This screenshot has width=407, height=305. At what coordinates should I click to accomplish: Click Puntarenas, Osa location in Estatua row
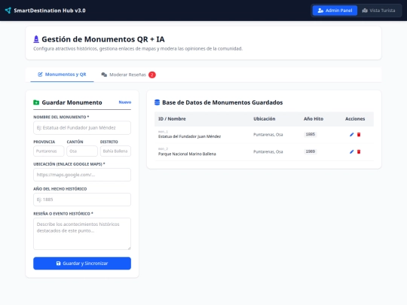[x=268, y=134]
